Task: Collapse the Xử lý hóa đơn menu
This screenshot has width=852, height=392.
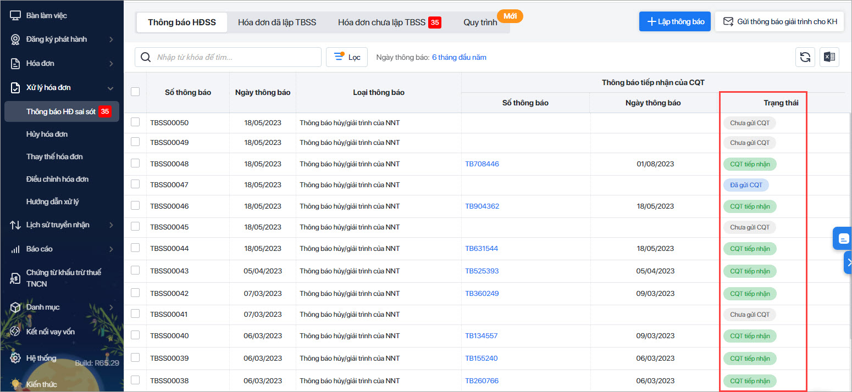Action: [110, 88]
